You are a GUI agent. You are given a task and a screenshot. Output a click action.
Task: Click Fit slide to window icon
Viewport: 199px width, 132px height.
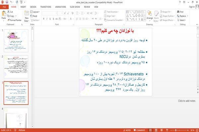pyautogui.click(x=197, y=130)
